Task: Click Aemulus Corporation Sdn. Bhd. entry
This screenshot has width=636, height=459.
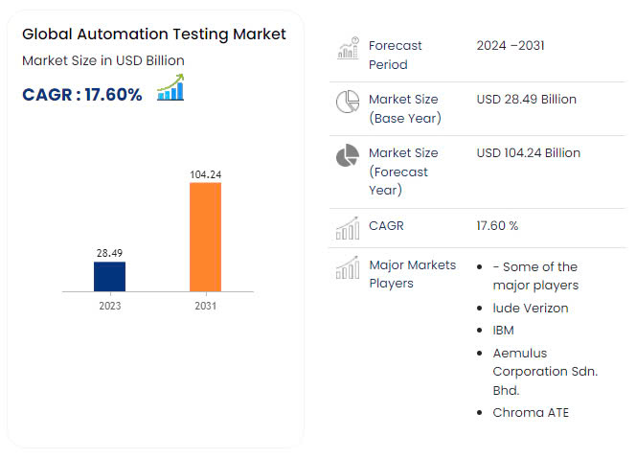Action: 544,371
